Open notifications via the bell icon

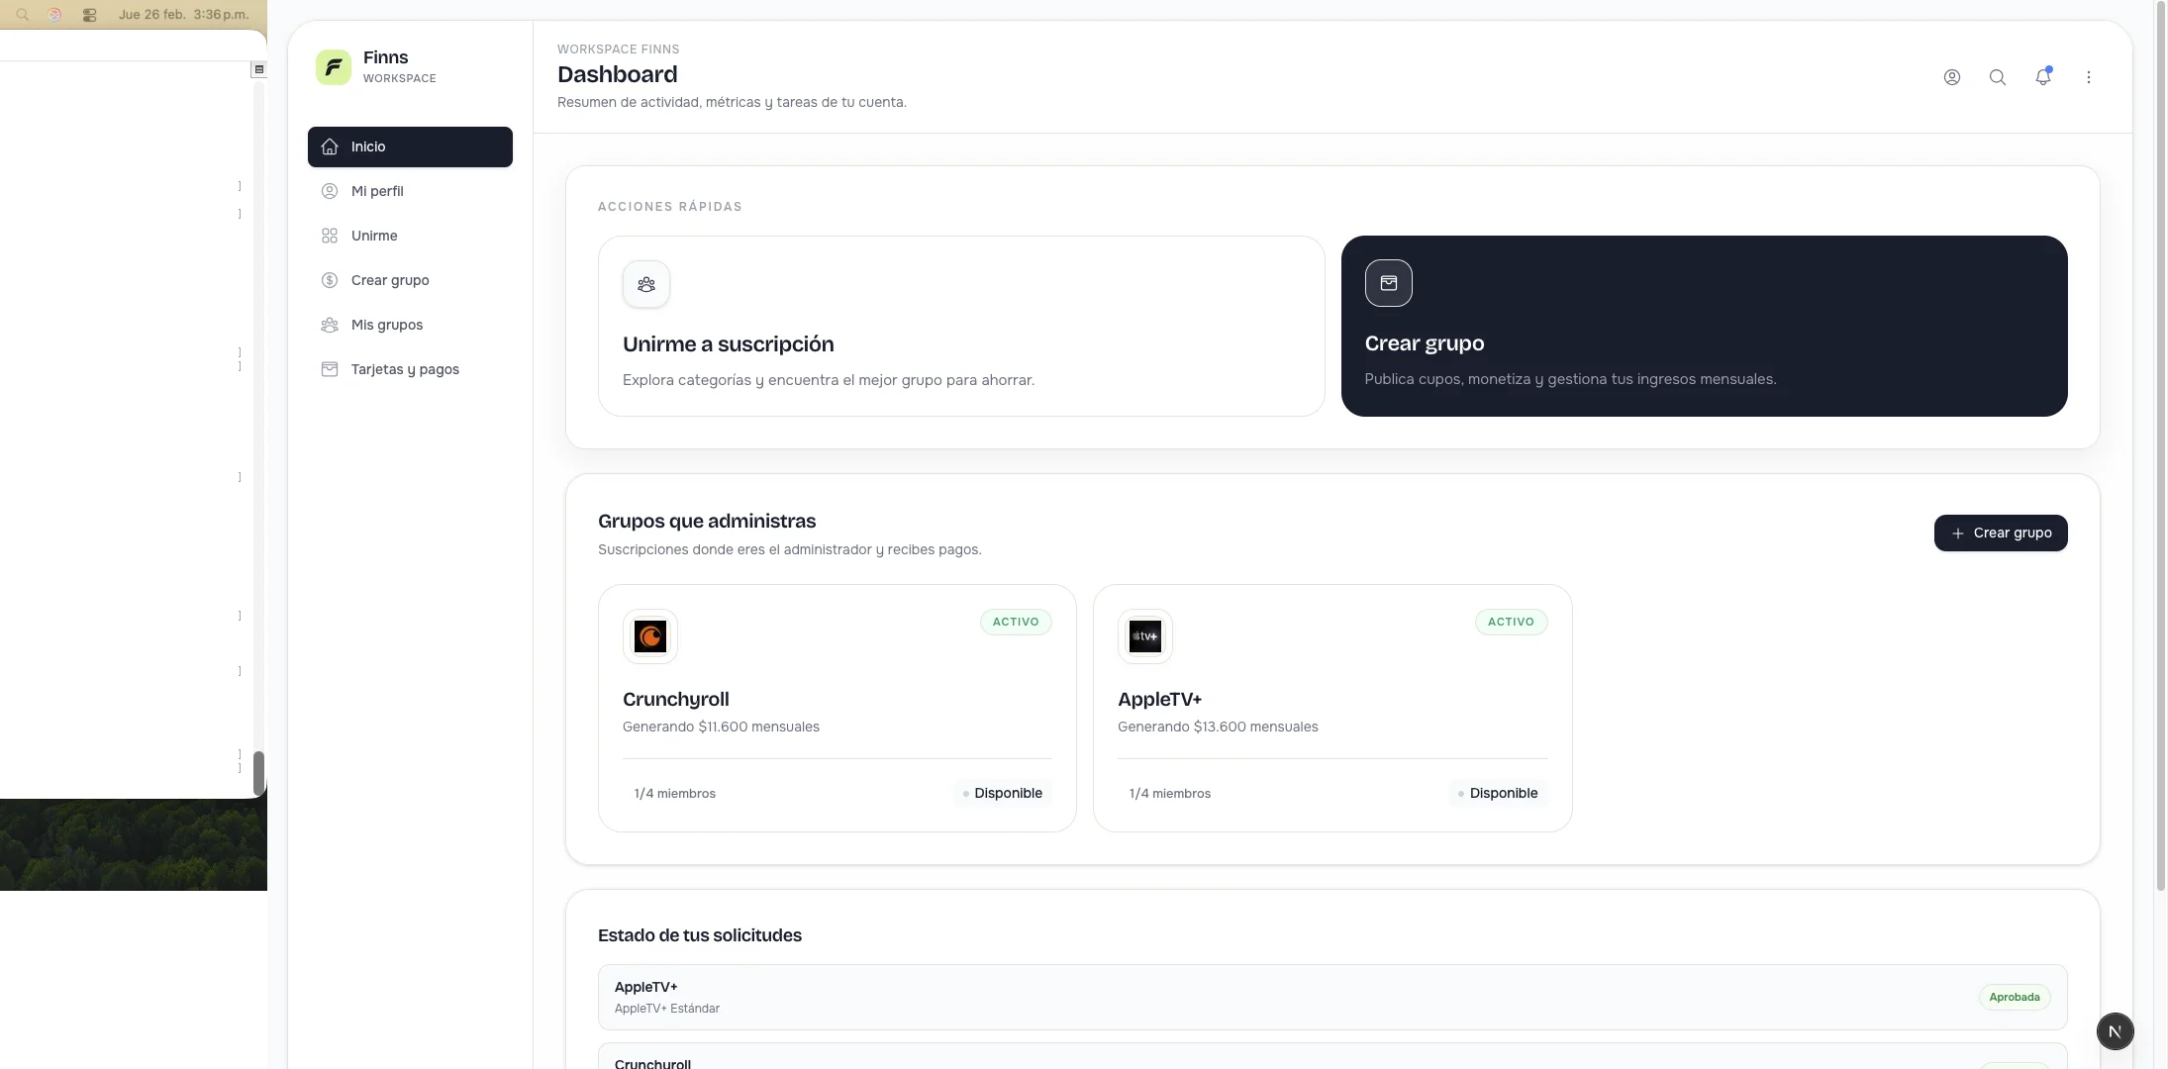point(2042,76)
